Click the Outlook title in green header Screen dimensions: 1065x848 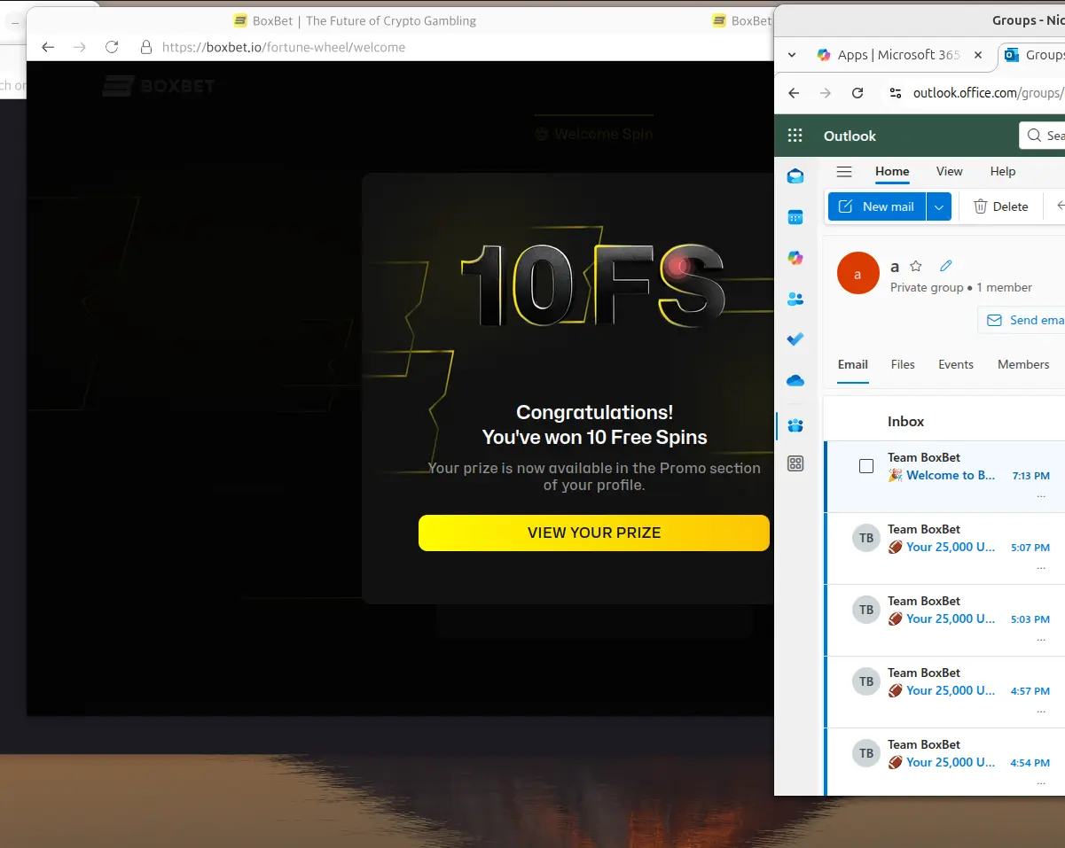(x=850, y=136)
